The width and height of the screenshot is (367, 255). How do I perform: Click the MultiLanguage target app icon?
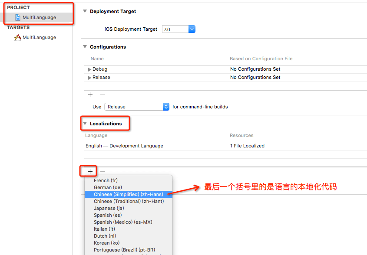pyautogui.click(x=18, y=37)
